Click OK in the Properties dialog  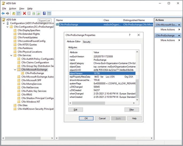coord(86,118)
